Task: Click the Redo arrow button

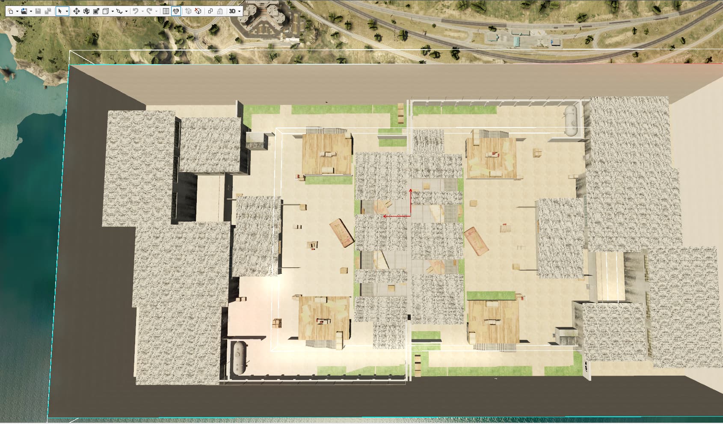Action: pos(149,11)
